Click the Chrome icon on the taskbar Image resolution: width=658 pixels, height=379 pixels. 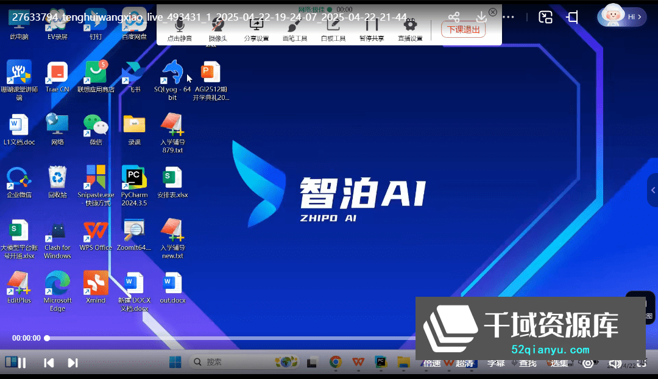click(335, 362)
